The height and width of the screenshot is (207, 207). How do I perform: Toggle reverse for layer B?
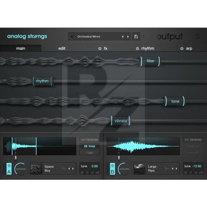(193, 140)
